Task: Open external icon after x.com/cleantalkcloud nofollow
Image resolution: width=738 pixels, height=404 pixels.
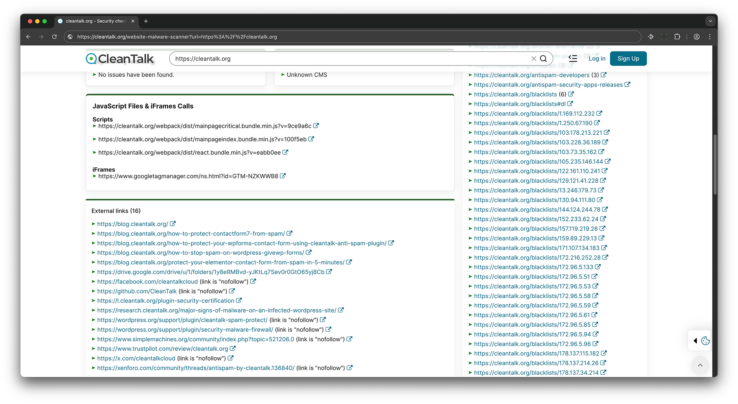Action: pos(231,358)
